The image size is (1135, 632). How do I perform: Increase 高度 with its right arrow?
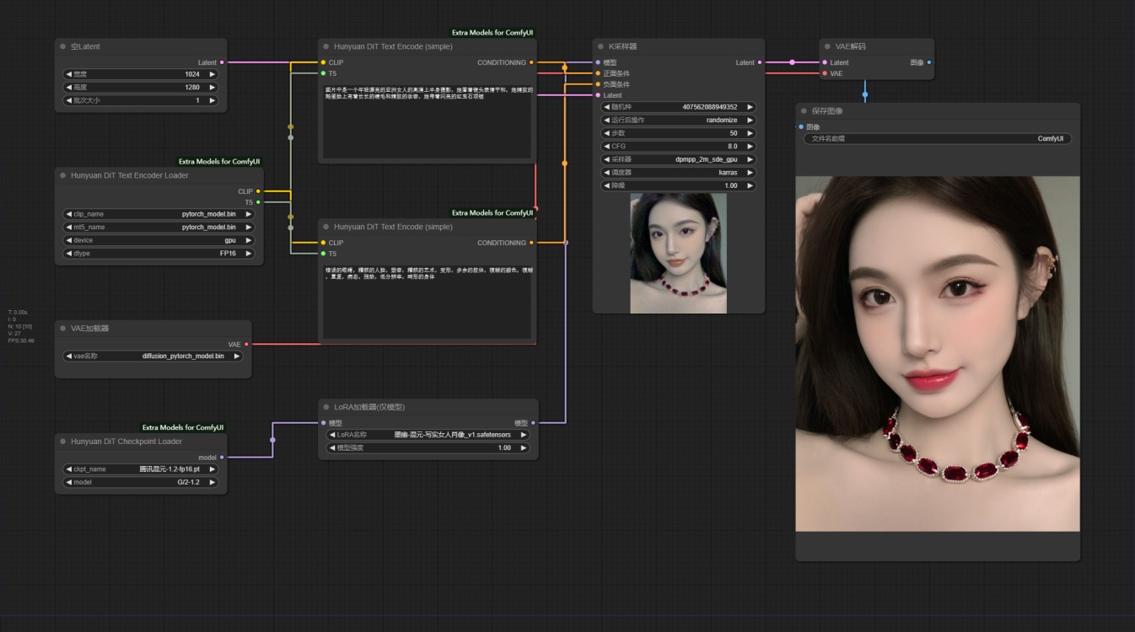pos(212,88)
